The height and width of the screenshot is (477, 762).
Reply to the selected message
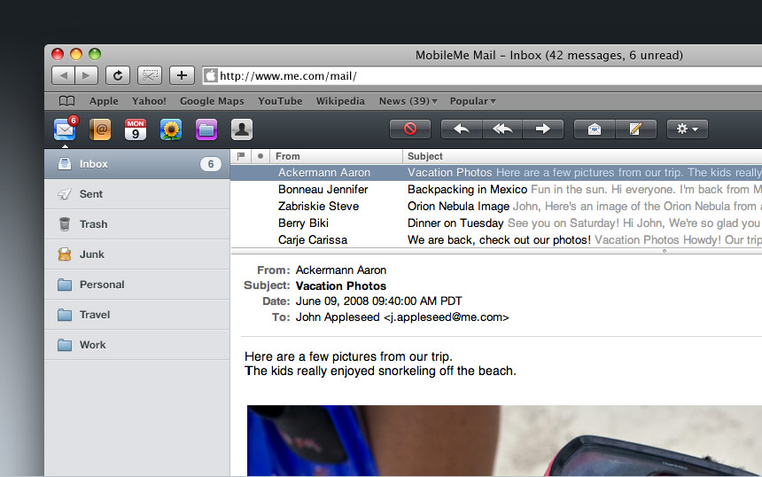tap(461, 129)
